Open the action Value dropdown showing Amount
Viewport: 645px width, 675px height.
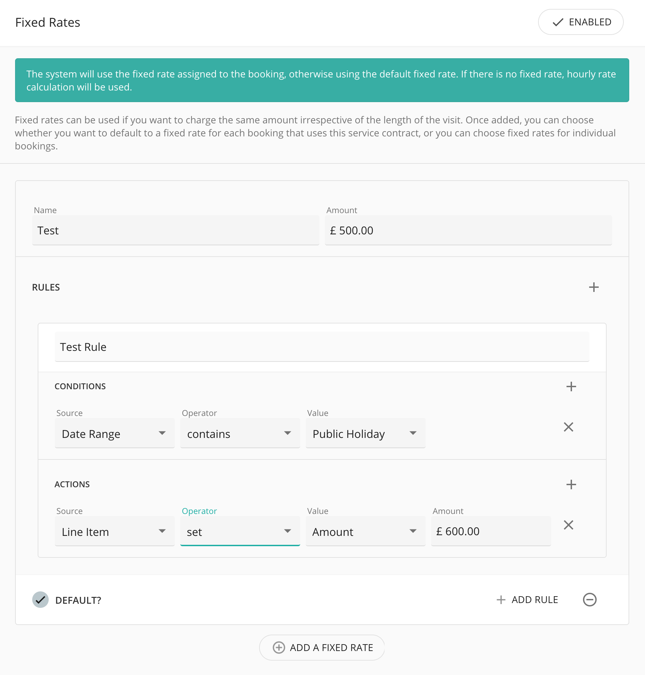tap(365, 531)
